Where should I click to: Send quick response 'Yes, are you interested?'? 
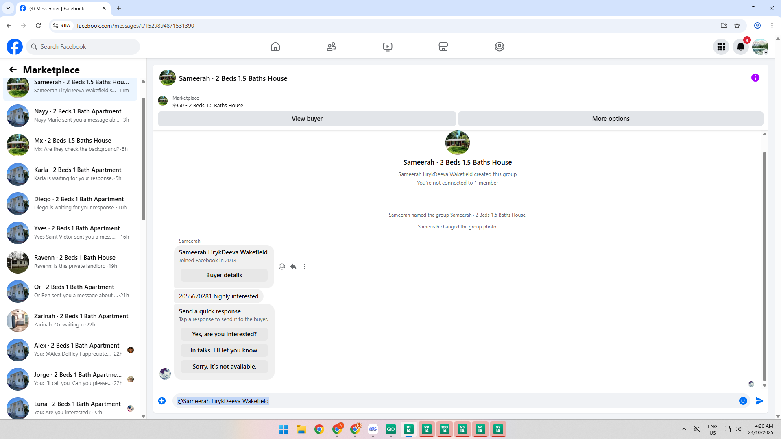pos(225,334)
